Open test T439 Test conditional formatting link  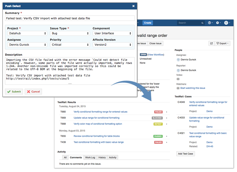tap(99, 142)
